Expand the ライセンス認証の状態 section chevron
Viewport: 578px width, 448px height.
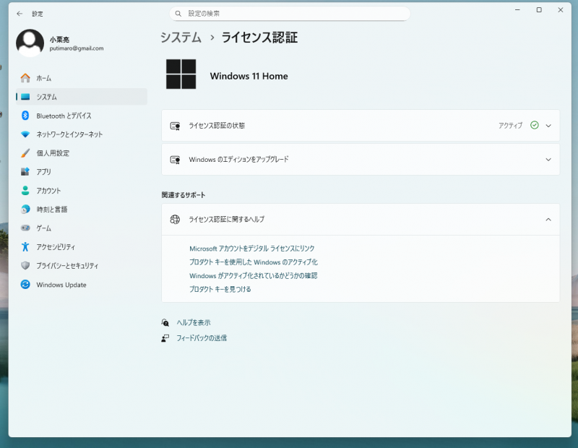tap(548, 126)
